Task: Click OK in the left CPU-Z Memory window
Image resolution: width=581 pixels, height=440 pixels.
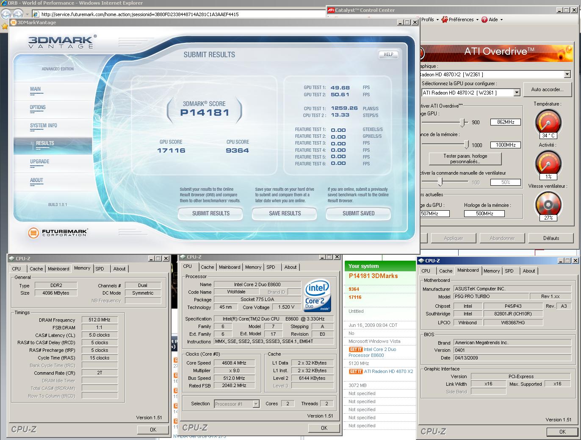Action: pos(153,429)
